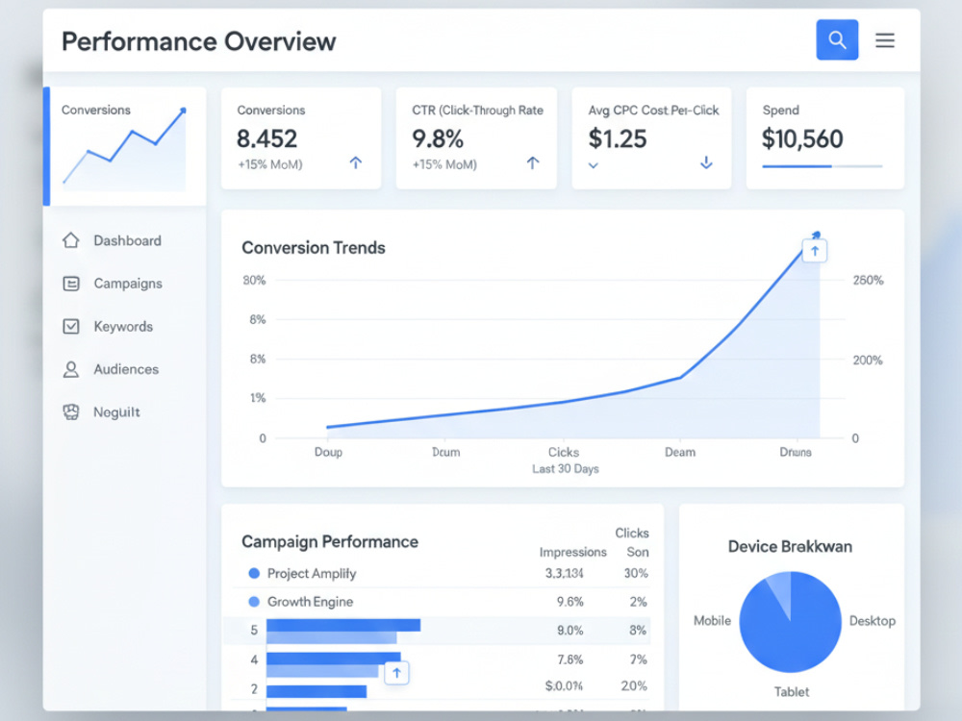Click the bar in row 2
This screenshot has width=962, height=721.
(x=316, y=691)
